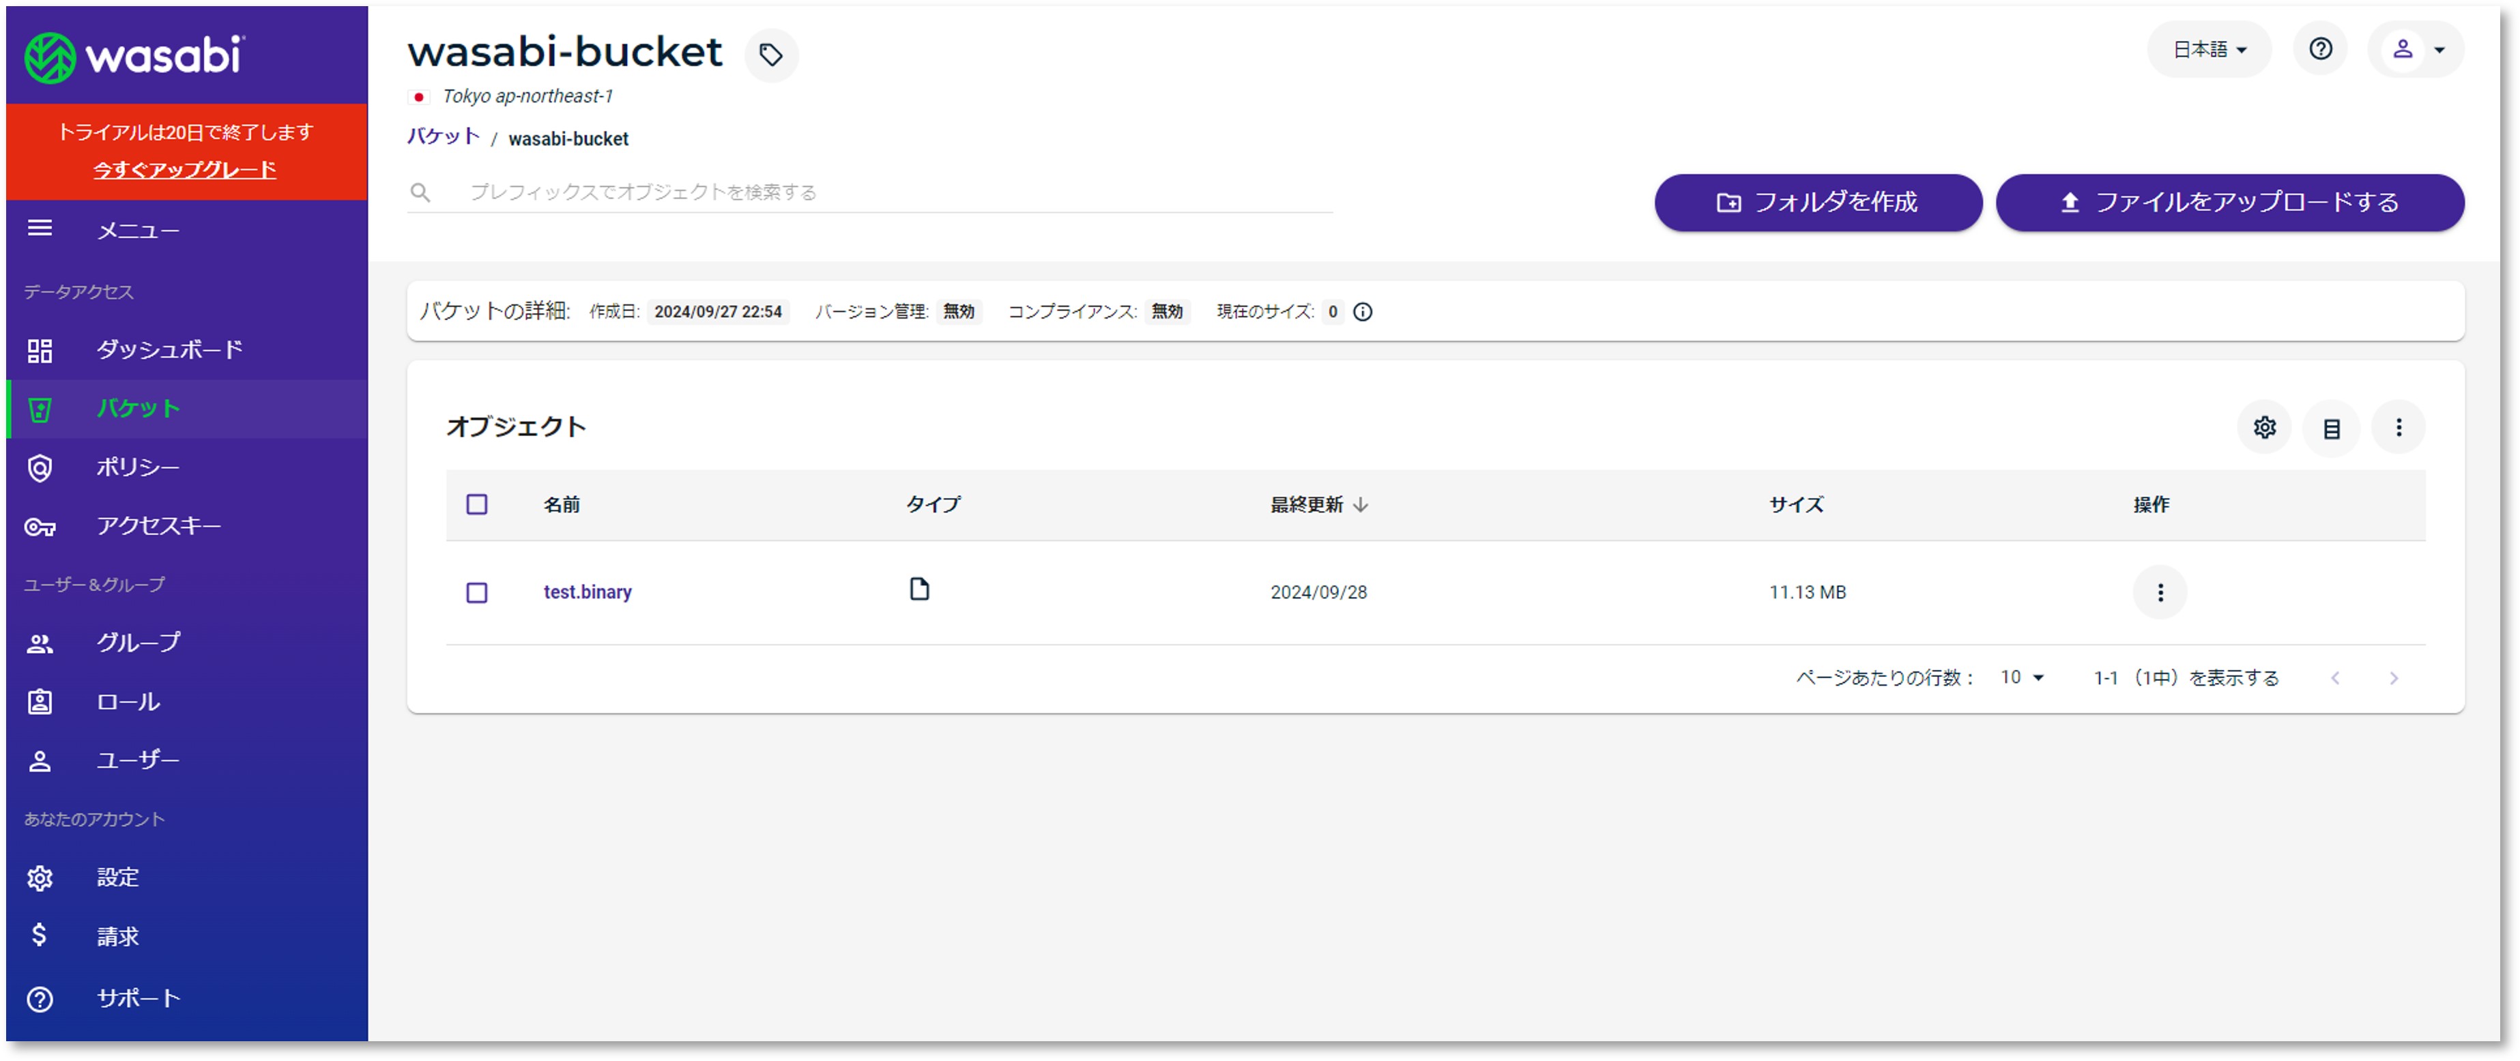Open the test.binary row actions menu

(x=2159, y=593)
